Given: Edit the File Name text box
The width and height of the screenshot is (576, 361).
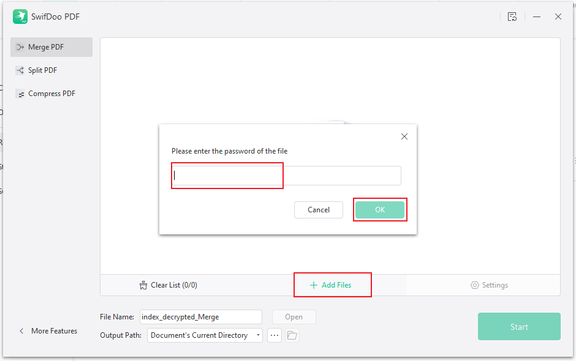Looking at the screenshot, I should point(200,317).
